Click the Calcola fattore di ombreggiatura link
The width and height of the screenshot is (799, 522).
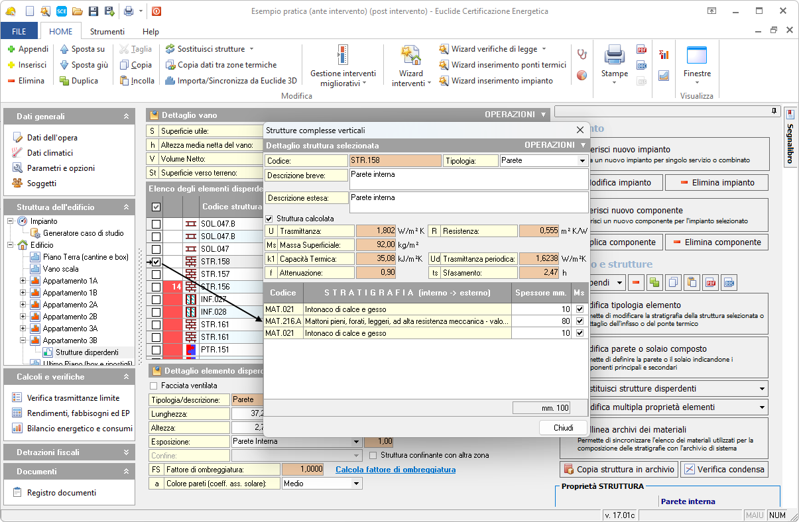[x=395, y=470]
